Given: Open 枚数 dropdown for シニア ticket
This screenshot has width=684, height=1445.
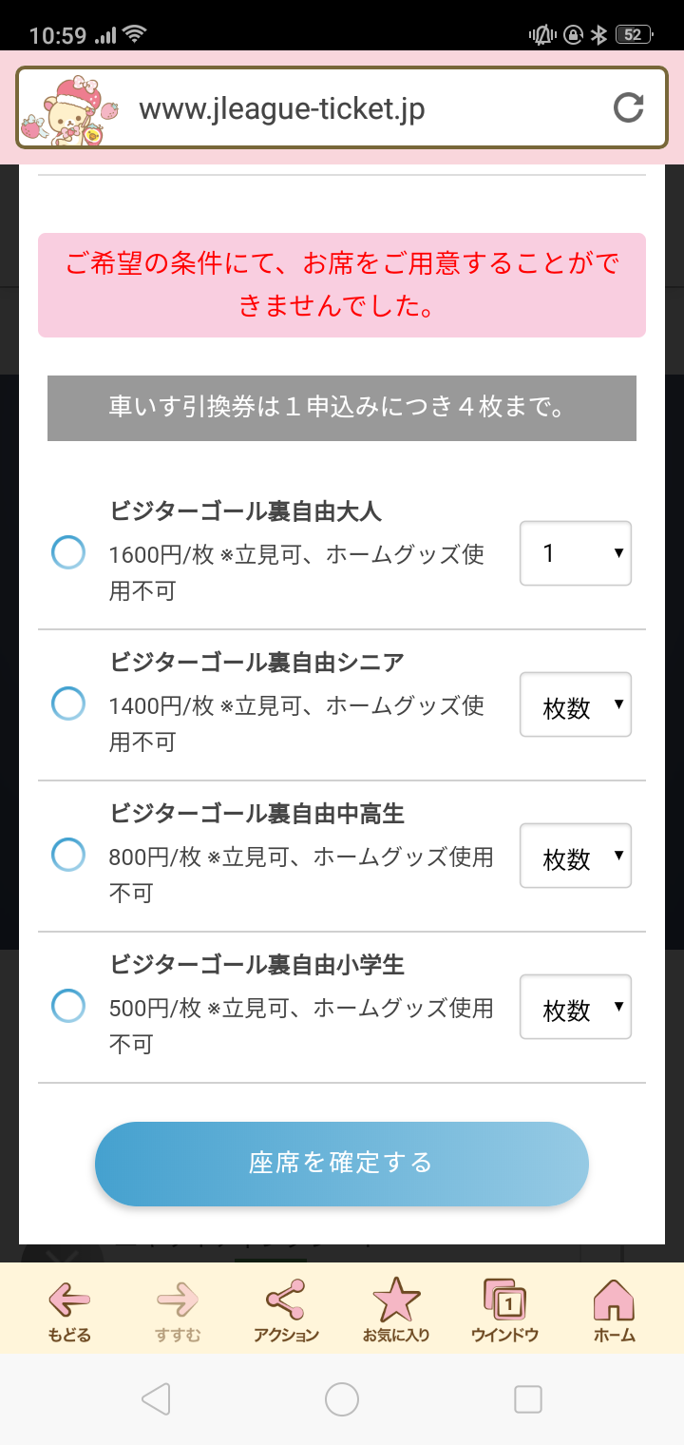Looking at the screenshot, I should pyautogui.click(x=576, y=704).
